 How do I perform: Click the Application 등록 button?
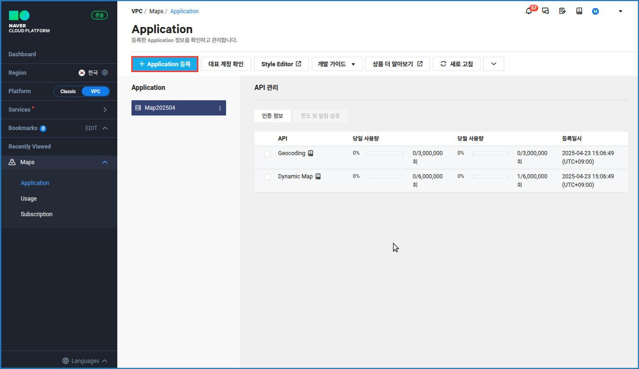tap(165, 64)
